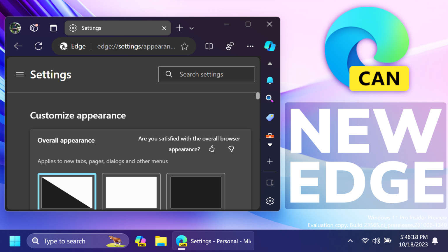This screenshot has height=252, width=448.
Task: Open browser essentials
Action: pos(230,46)
